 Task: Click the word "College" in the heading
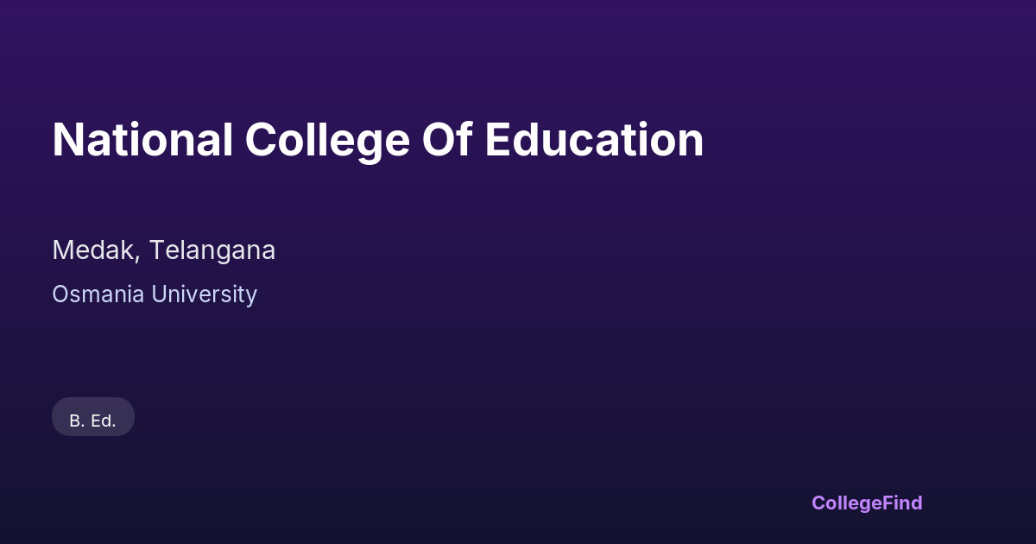pyautogui.click(x=326, y=140)
